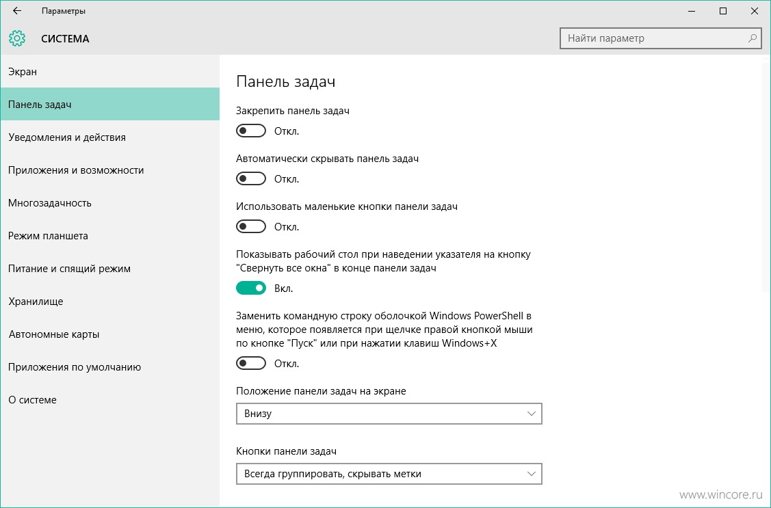Open the Экран section
Viewport: 771px width, 508px height.
coord(110,71)
